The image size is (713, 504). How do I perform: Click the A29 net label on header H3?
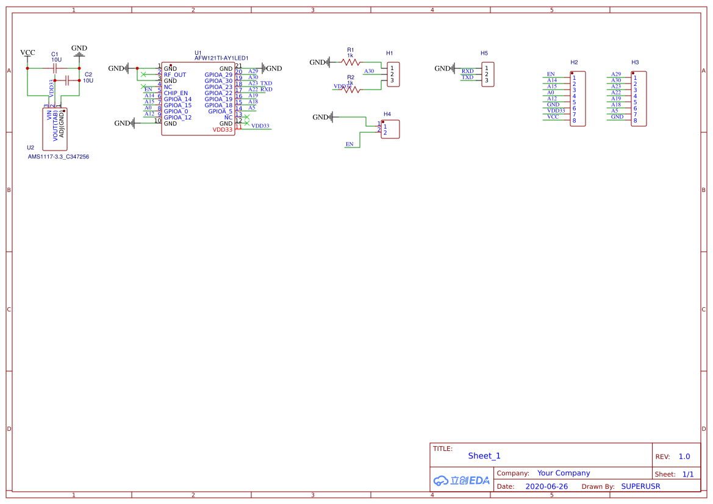pyautogui.click(x=616, y=74)
